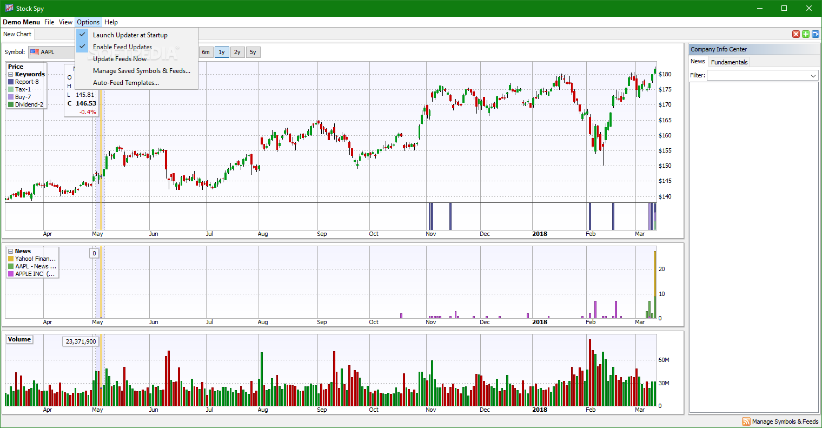Select the 5y time range button
The width and height of the screenshot is (822, 428).
(x=253, y=52)
